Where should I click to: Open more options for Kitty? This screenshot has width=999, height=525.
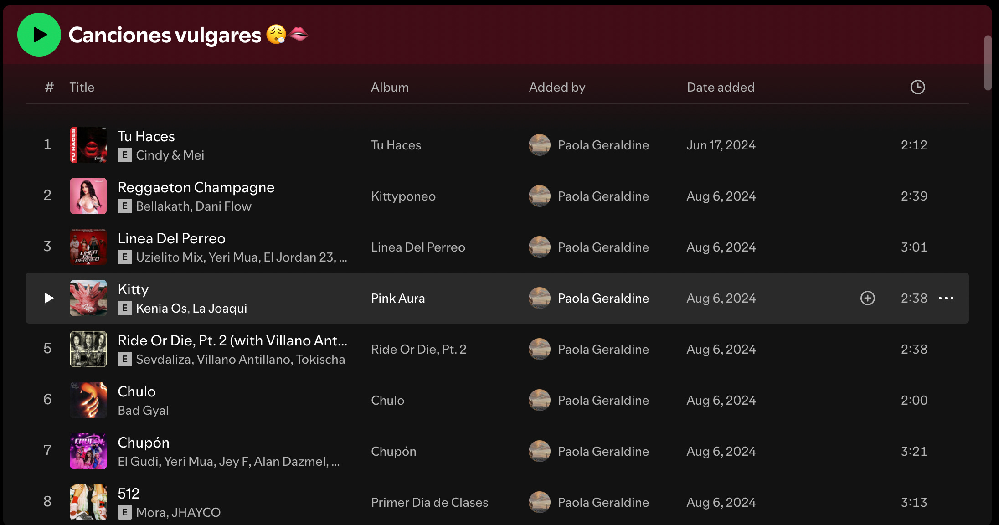point(946,298)
